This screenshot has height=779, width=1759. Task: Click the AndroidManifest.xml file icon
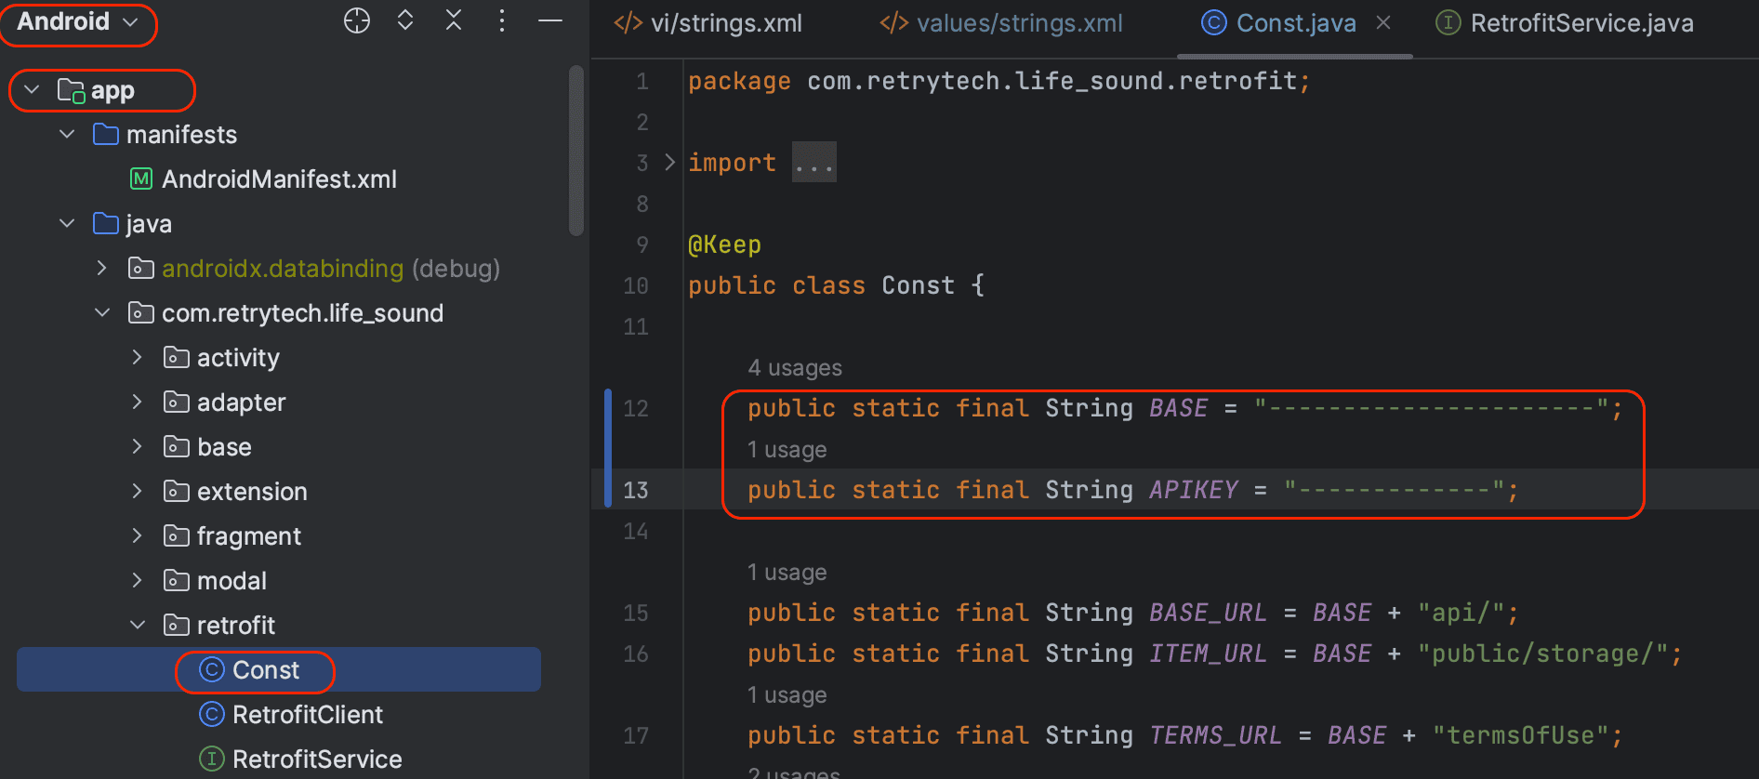(141, 178)
